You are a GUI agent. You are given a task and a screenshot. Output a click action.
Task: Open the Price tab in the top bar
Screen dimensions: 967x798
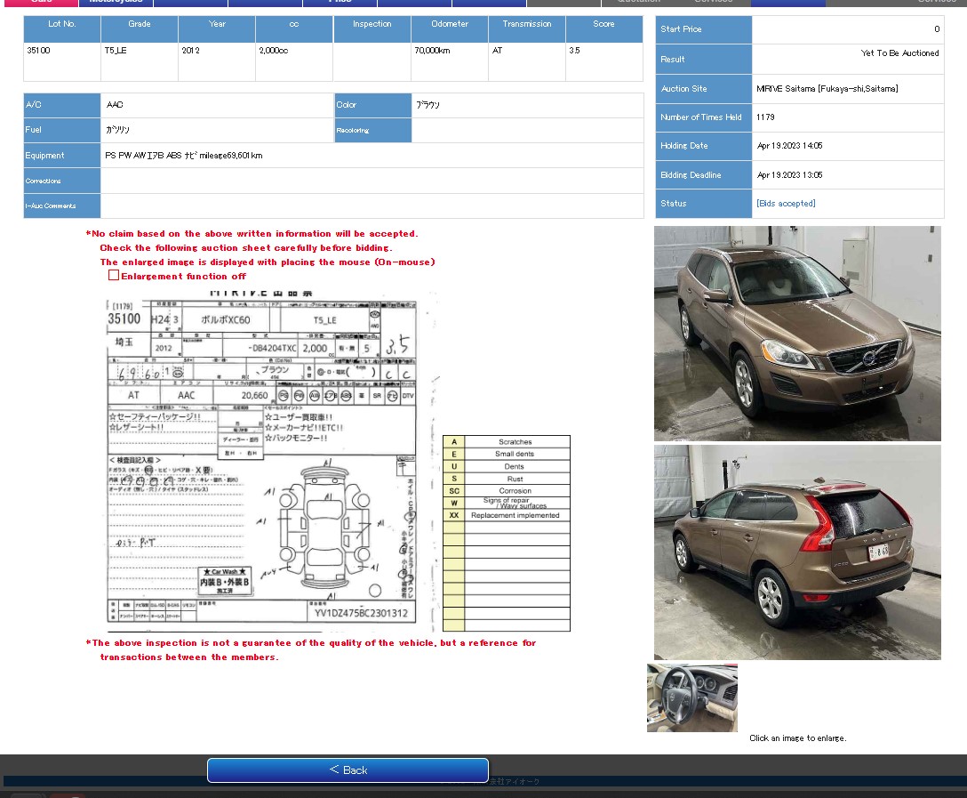click(x=340, y=3)
